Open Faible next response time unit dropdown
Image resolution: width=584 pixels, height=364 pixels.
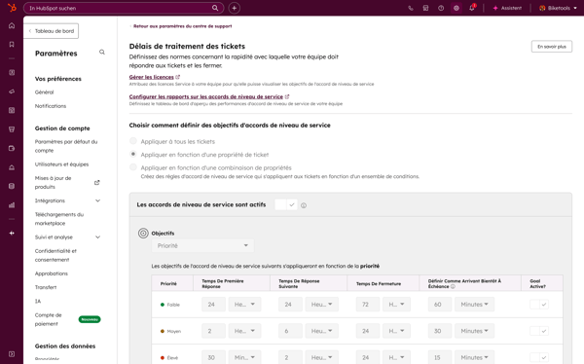pyautogui.click(x=322, y=305)
